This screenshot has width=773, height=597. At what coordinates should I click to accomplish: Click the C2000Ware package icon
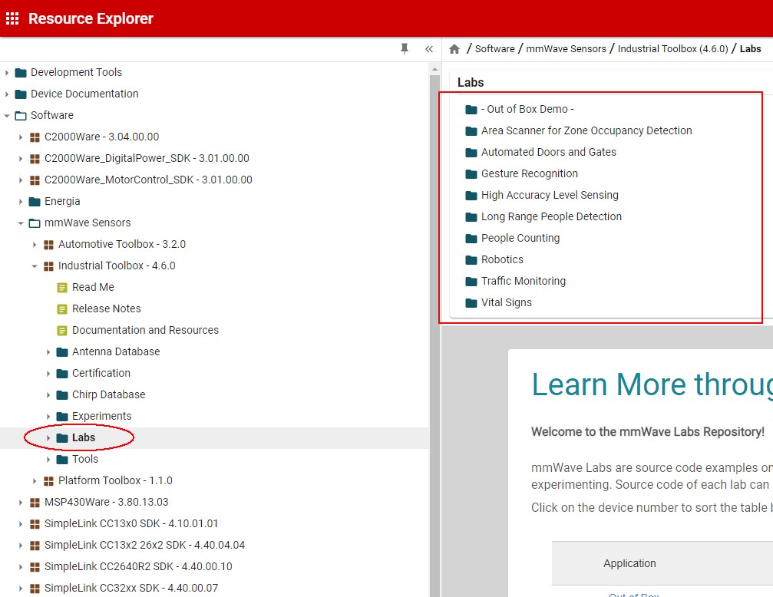click(35, 137)
